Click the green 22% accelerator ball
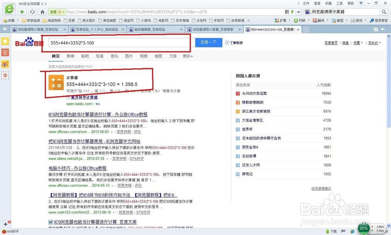 (363, 228)
